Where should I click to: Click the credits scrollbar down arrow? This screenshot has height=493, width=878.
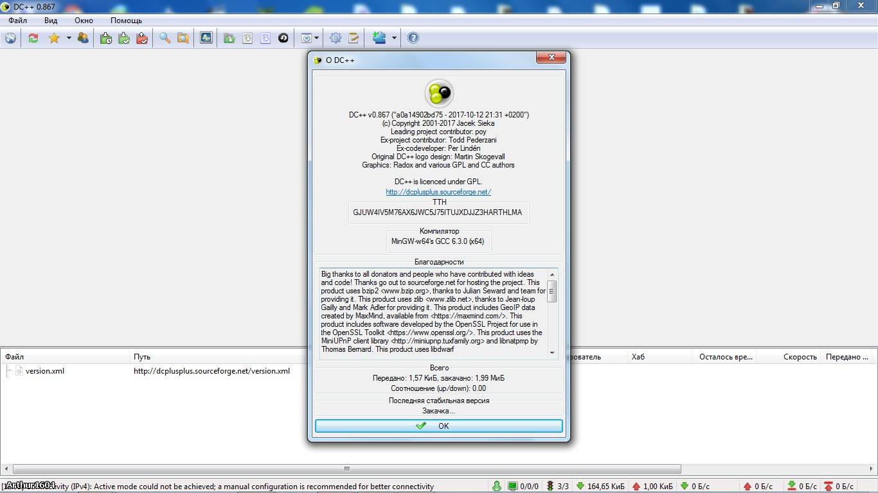pyautogui.click(x=551, y=352)
